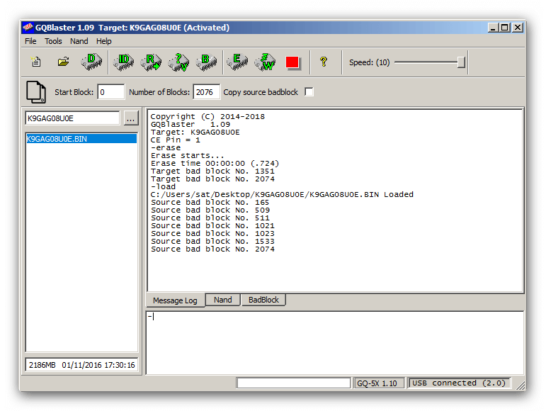Click the Number of Blocks input field

click(x=206, y=92)
